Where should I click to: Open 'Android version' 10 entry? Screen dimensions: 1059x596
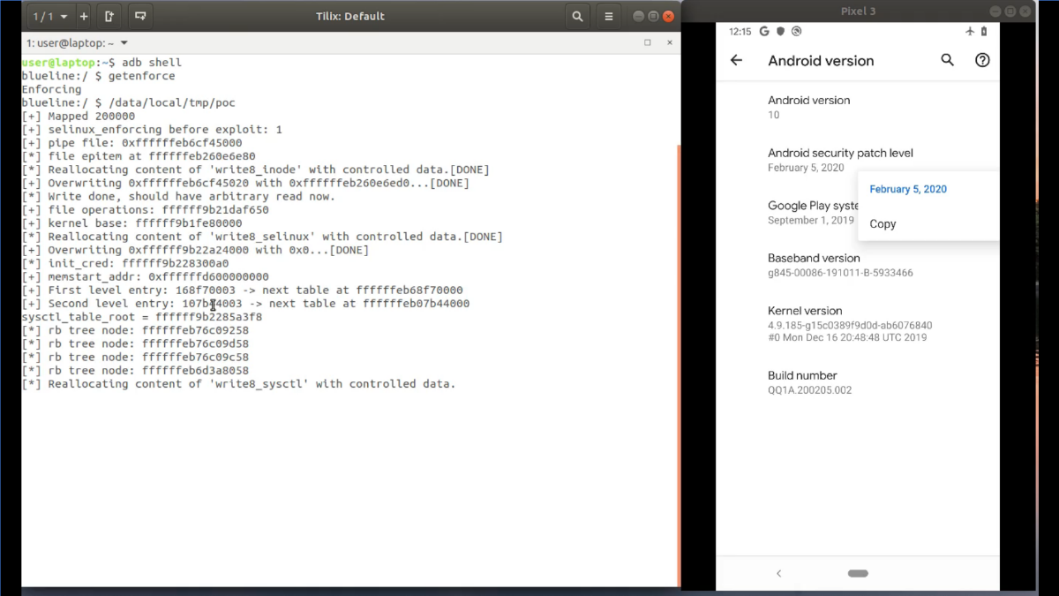(858, 107)
